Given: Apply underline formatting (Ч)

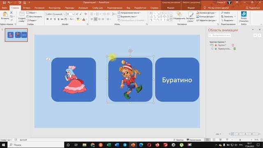Looking at the screenshot, I should coord(55,19).
